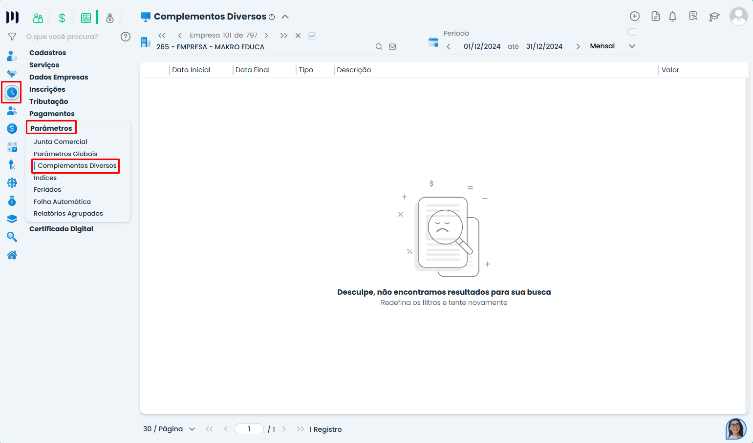The width and height of the screenshot is (753, 443).
Task: Click the user avatar at top right
Action: pos(739,16)
